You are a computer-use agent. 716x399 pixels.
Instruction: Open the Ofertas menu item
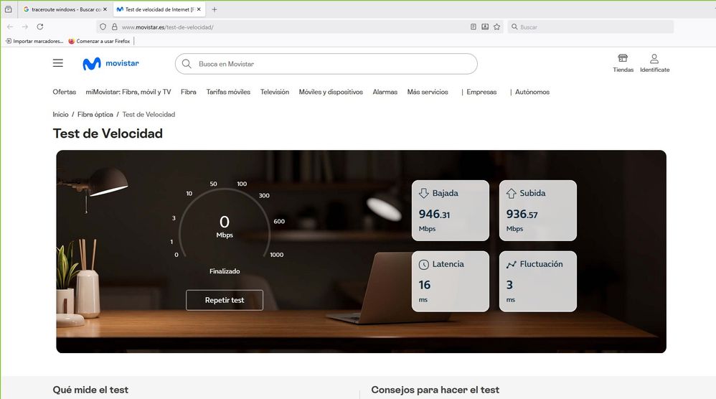click(64, 92)
